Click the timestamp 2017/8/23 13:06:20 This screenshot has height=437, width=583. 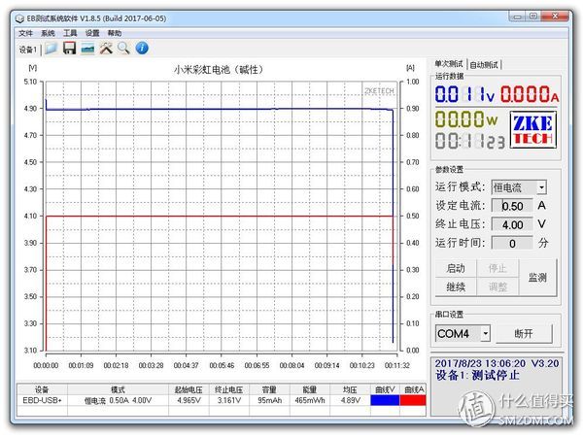tap(480, 363)
